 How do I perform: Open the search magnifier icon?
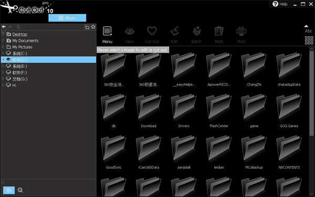[x=20, y=190]
